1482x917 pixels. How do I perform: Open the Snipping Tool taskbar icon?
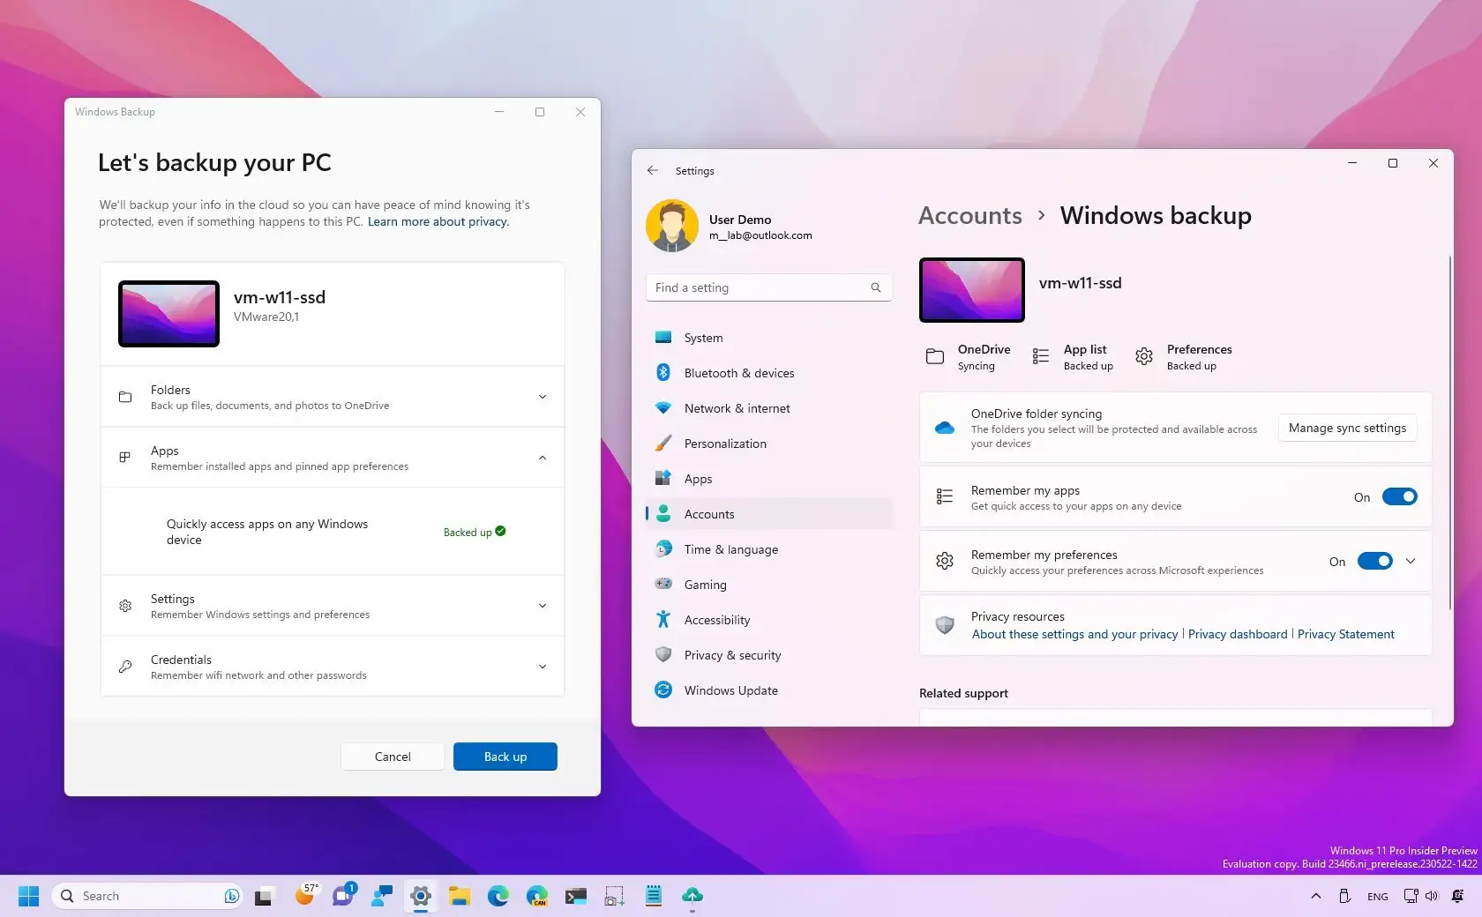pyautogui.click(x=615, y=897)
